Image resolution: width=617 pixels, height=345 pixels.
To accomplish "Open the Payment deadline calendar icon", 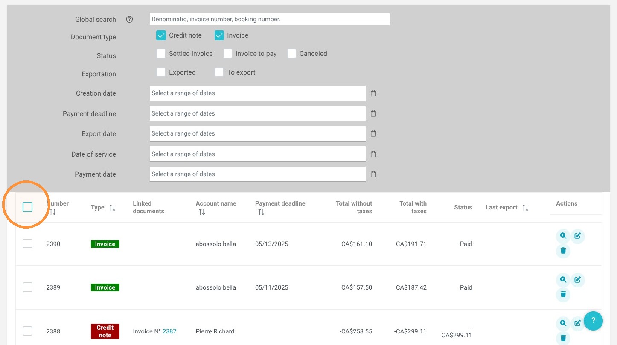I will (373, 114).
